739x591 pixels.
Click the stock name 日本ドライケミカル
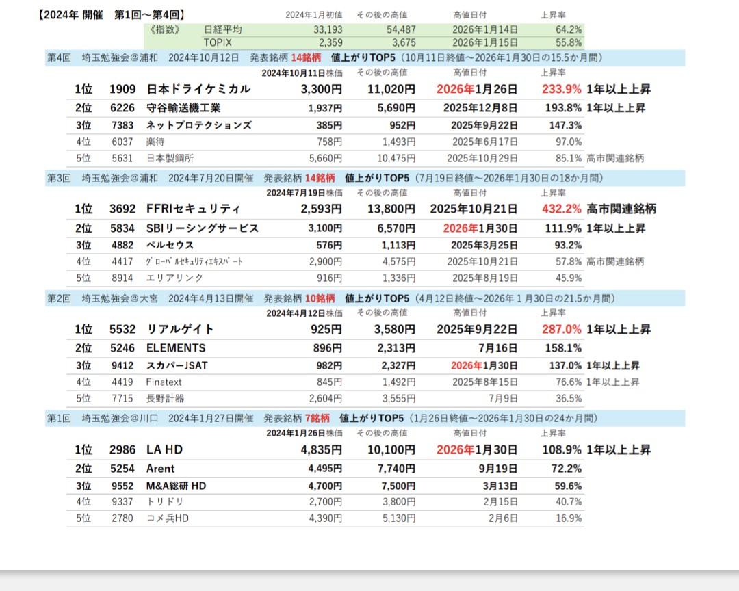click(x=198, y=89)
